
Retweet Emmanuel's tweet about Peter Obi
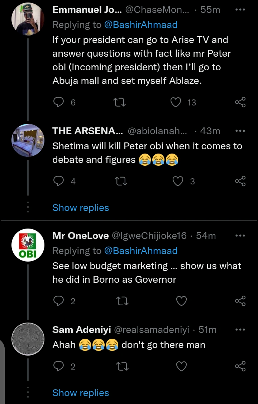click(119, 103)
